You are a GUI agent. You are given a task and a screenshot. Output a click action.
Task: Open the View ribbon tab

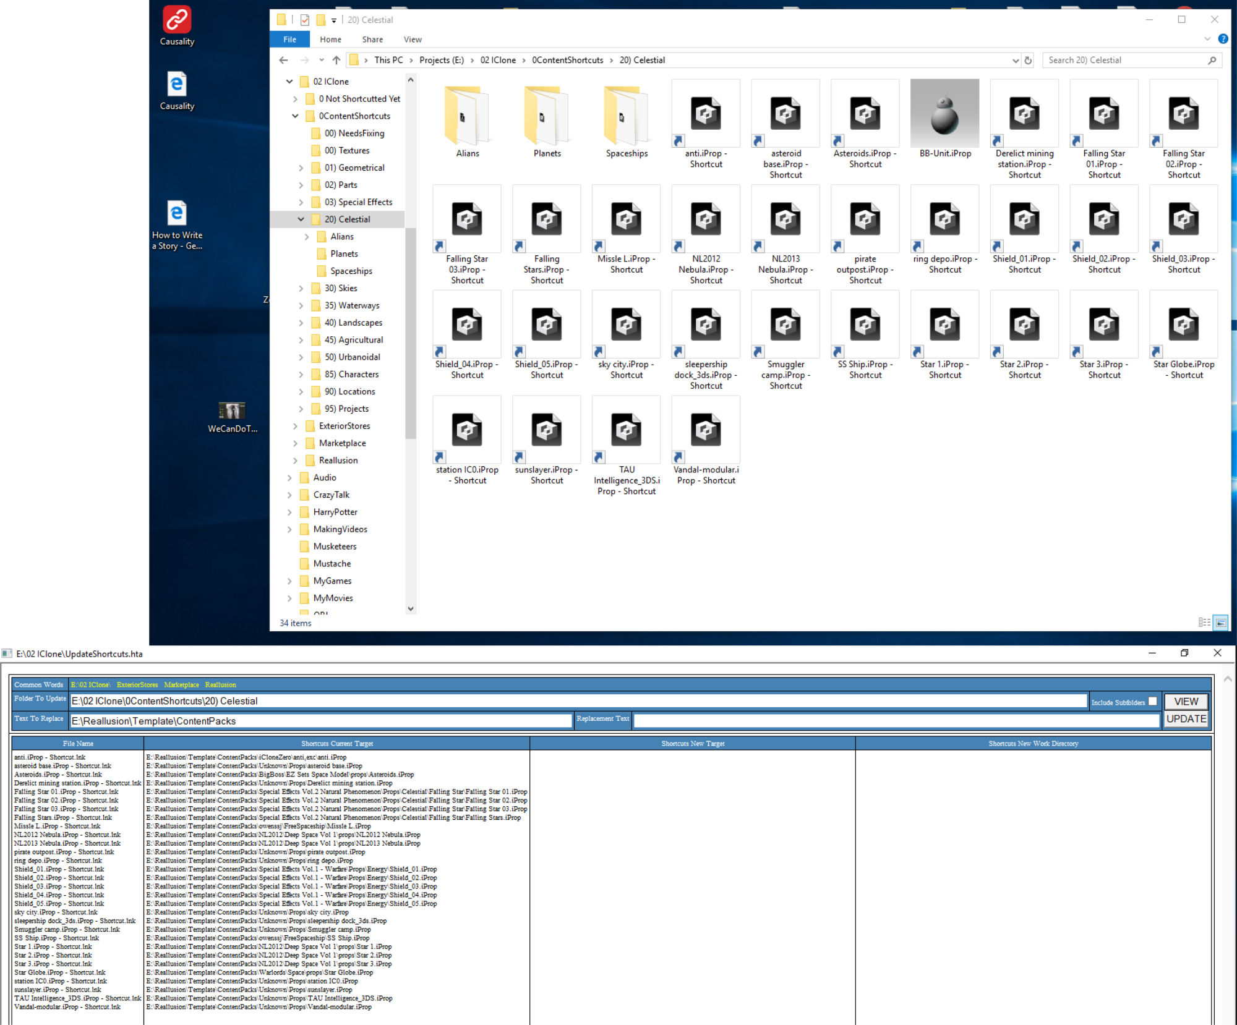pos(413,40)
